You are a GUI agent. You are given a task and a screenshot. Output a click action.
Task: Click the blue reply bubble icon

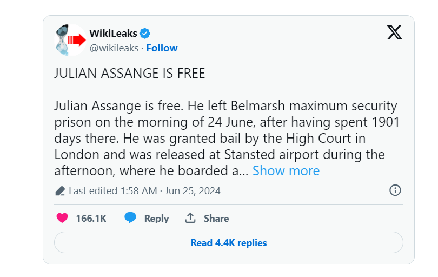(x=130, y=218)
